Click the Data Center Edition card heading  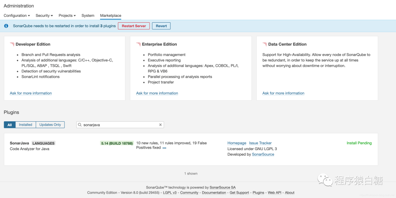pos(287,44)
